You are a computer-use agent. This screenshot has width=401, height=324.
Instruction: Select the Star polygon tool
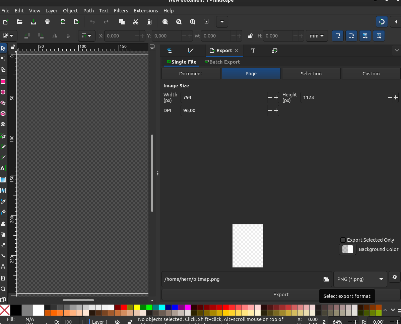point(3,103)
